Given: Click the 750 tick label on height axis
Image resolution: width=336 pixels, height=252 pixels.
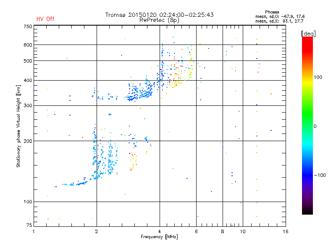Looking at the screenshot, I should point(28,26).
